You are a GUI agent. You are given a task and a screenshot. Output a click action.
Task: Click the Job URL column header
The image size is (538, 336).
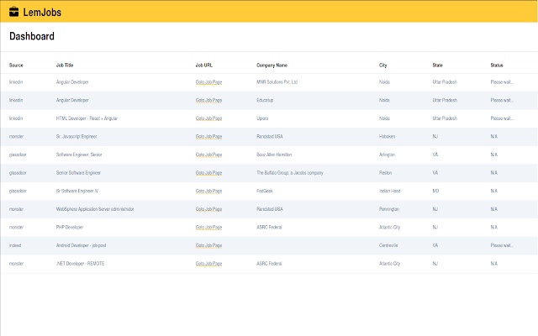point(203,66)
